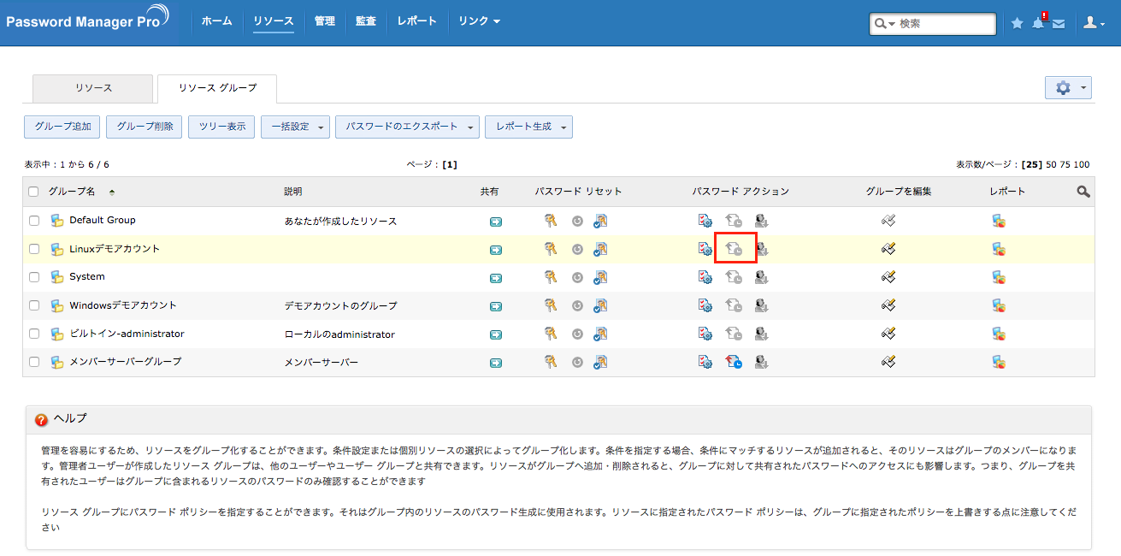1121x556 pixels.
Task: Open the notifications bell icon
Action: point(1038,23)
